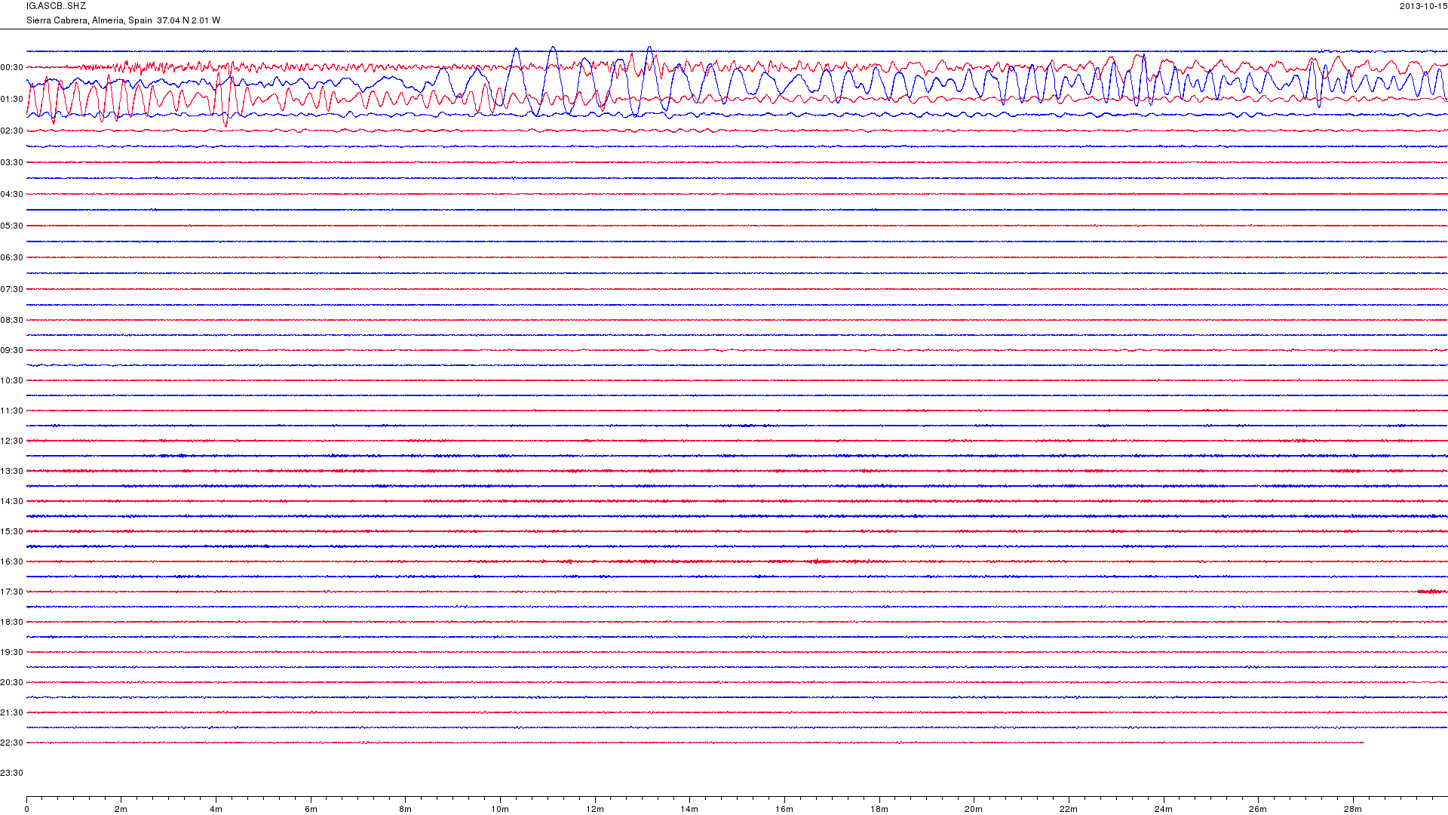Select the 02:30 time row label
This screenshot has width=1448, height=815.
tap(12, 131)
